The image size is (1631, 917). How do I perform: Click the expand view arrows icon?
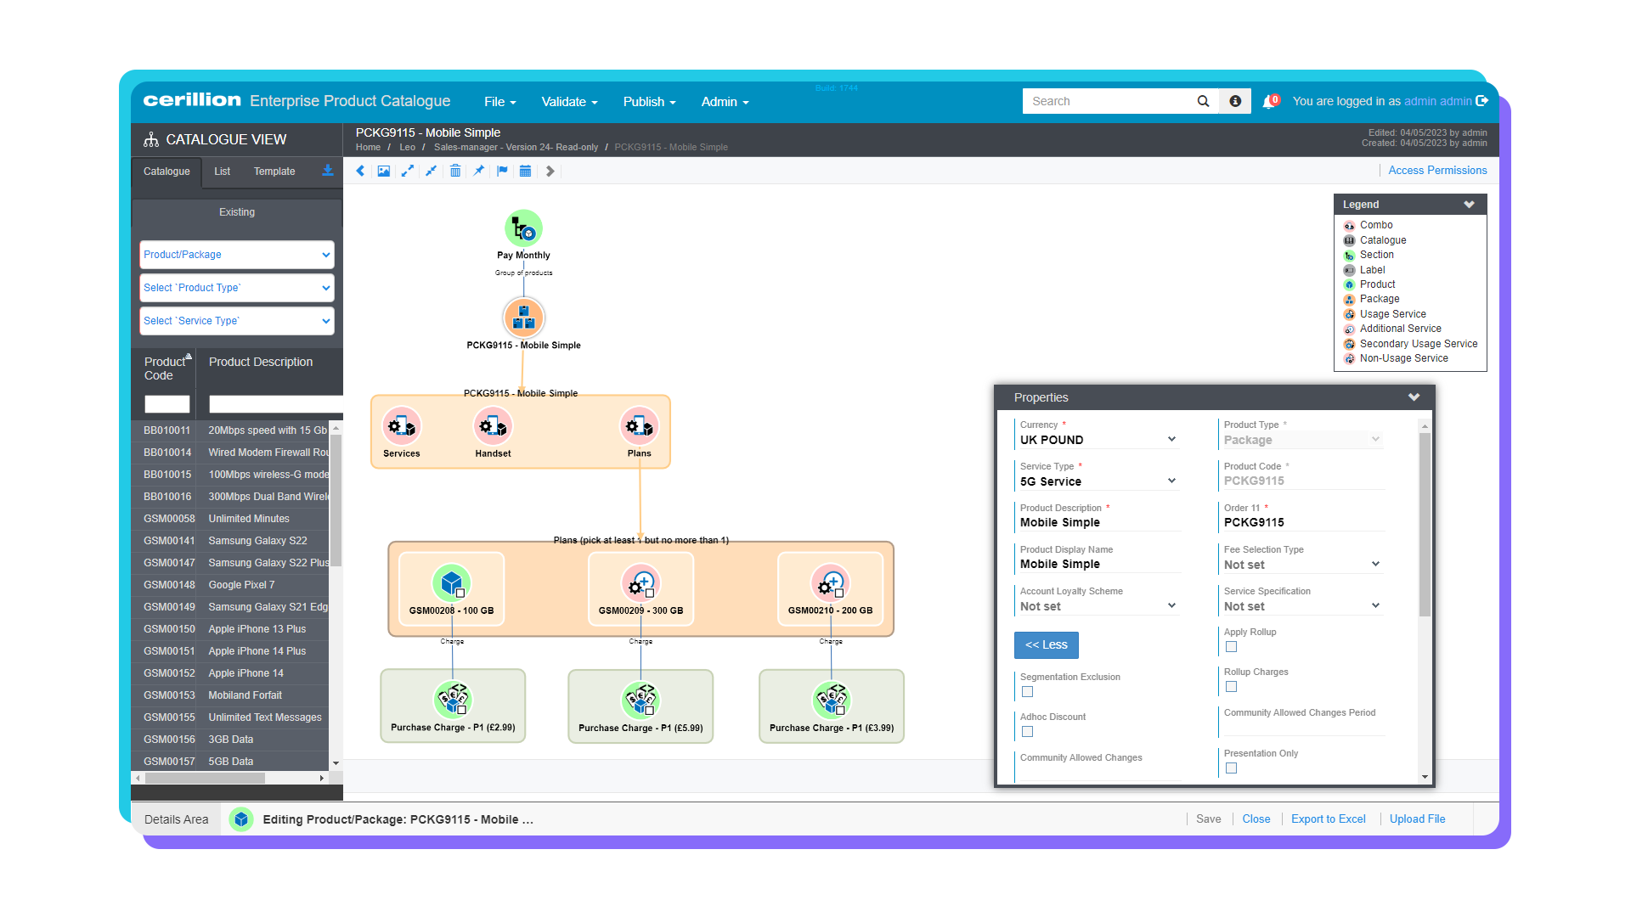click(407, 171)
